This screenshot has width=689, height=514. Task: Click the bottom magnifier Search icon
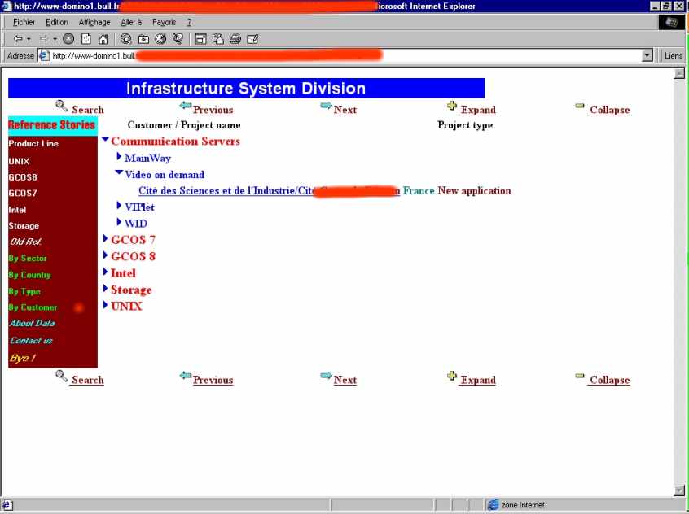pyautogui.click(x=62, y=376)
